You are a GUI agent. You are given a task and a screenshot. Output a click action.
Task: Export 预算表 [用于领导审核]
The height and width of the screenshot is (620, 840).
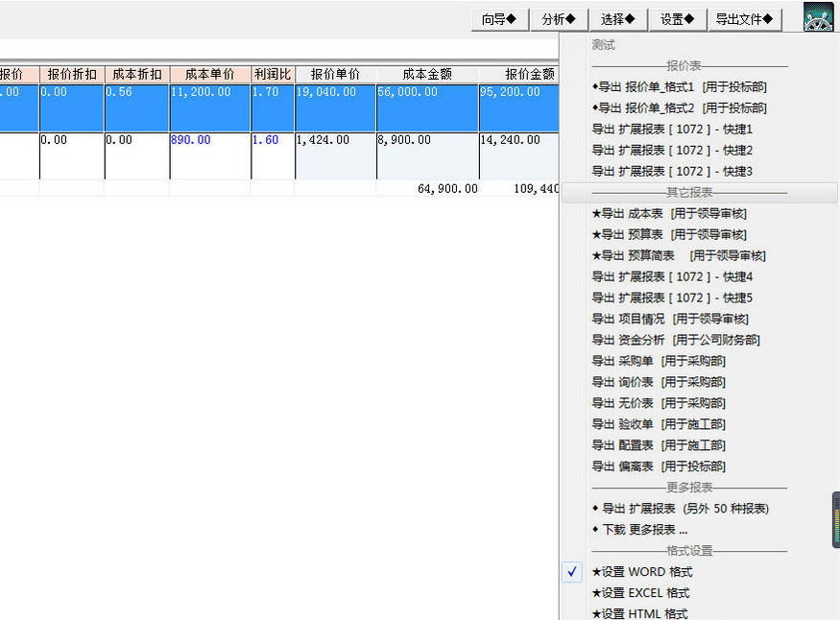669,234
